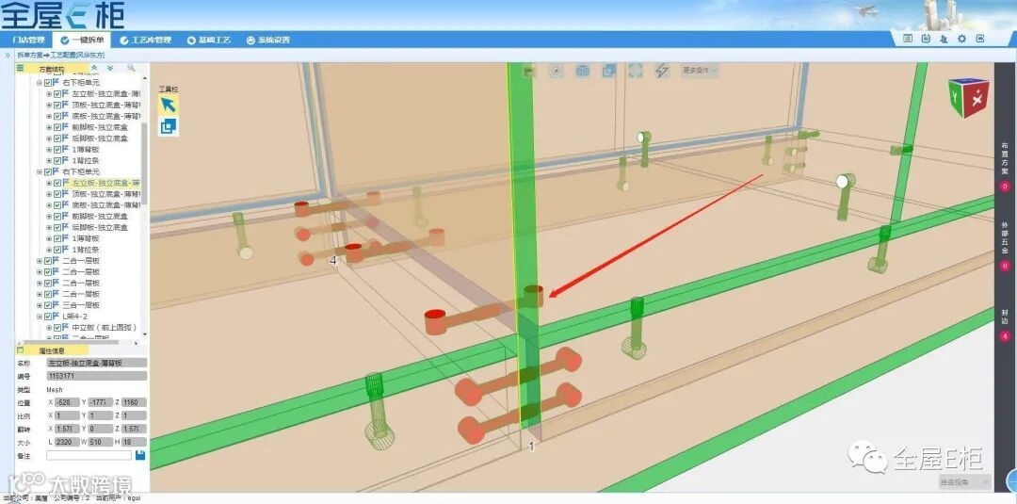This screenshot has width=1017, height=504.
Task: Toggle the highlighted 左立板-独立底盒 checkbox
Action: 57,183
